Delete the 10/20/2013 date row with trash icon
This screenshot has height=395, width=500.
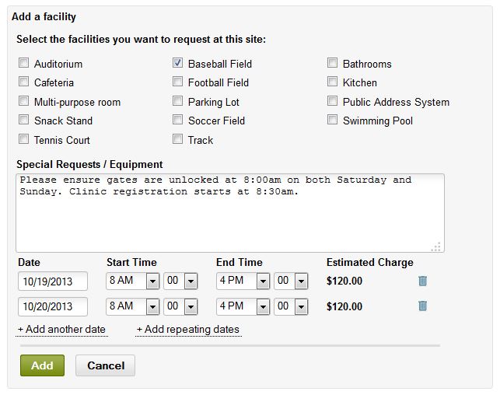[422, 306]
